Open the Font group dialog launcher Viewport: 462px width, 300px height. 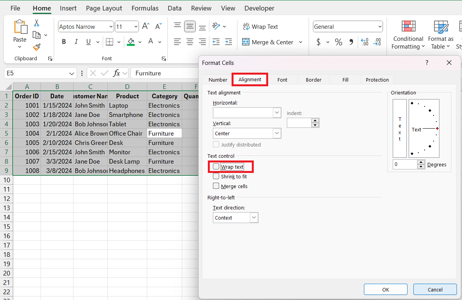tap(164, 59)
